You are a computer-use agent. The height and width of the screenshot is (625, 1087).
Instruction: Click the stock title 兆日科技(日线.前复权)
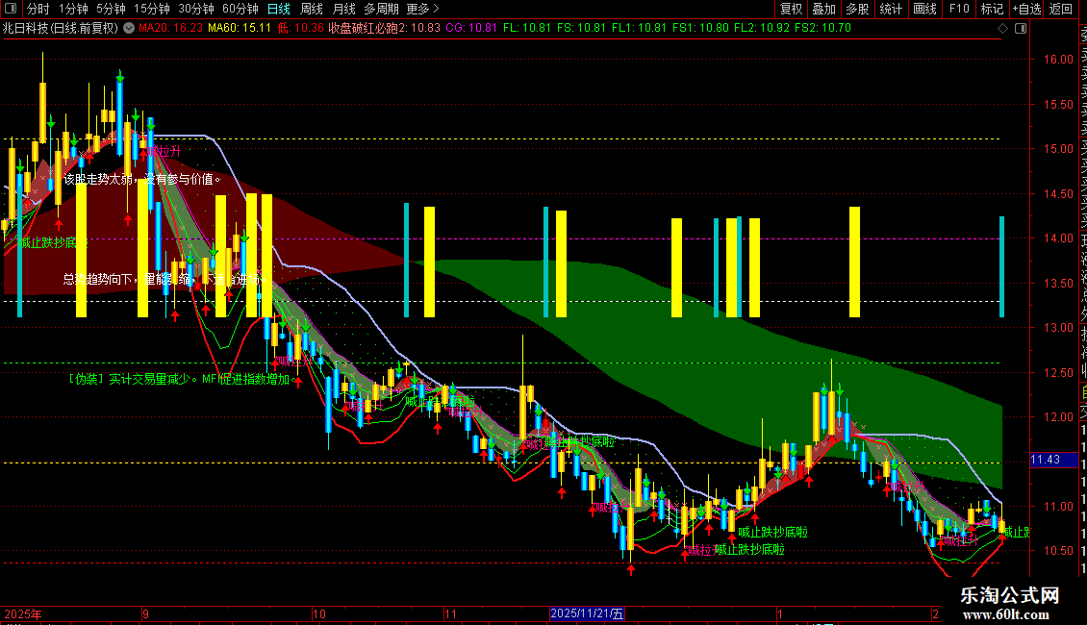tap(61, 29)
